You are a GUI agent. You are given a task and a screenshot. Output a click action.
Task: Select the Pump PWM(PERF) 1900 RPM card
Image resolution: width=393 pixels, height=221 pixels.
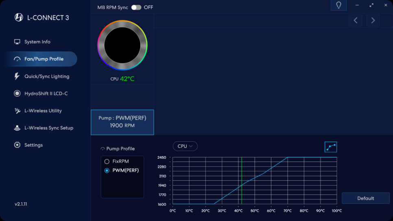122,122
